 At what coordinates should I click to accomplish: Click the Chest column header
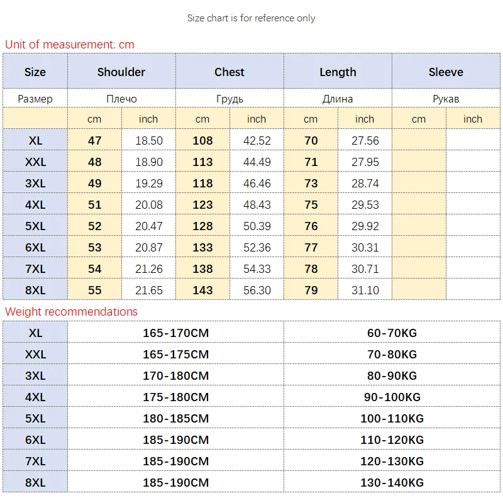[229, 72]
